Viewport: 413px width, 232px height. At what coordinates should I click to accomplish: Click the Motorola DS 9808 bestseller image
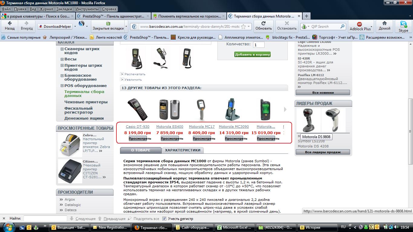[x=308, y=120]
